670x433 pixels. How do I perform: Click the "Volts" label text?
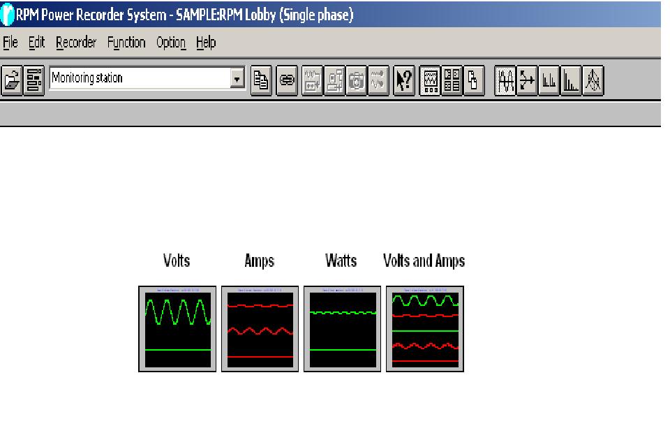coord(177,260)
